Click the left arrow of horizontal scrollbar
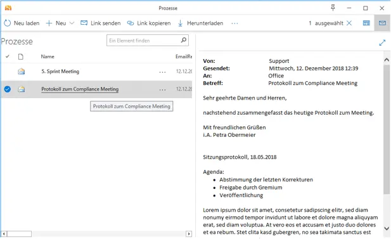Screen dimensions: 391x239 pos(4,234)
